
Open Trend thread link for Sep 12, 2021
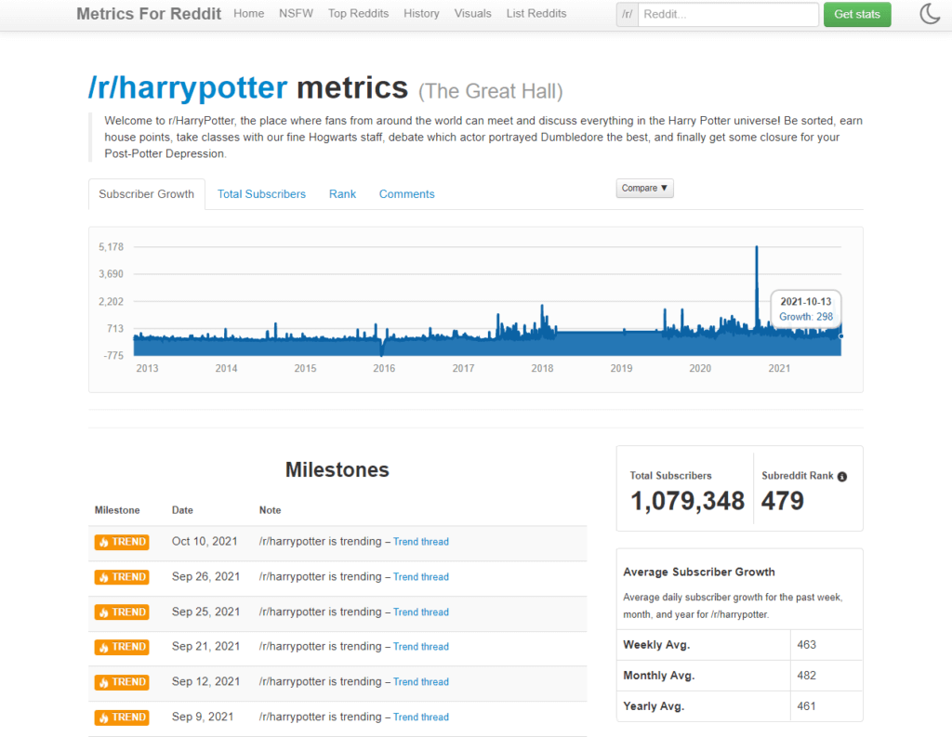421,682
